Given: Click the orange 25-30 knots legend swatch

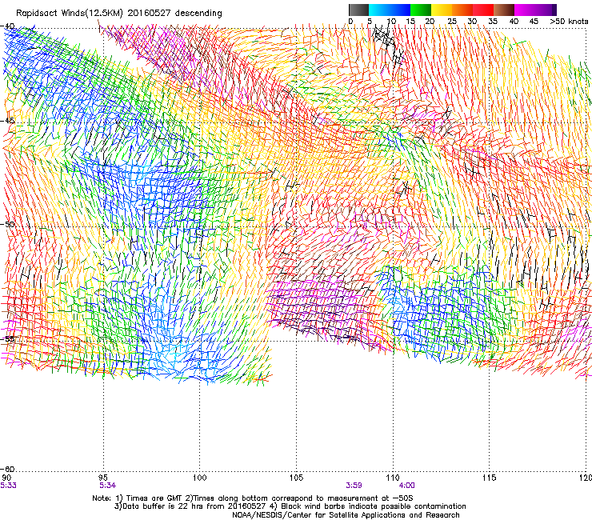Looking at the screenshot, I should coord(462,10).
